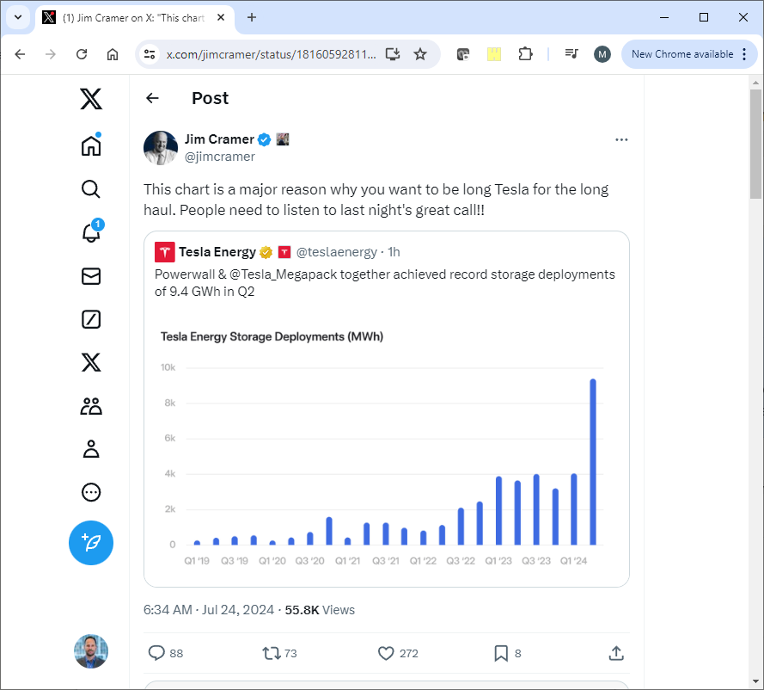View site information icon in address bar
This screenshot has width=764, height=690.
[150, 54]
